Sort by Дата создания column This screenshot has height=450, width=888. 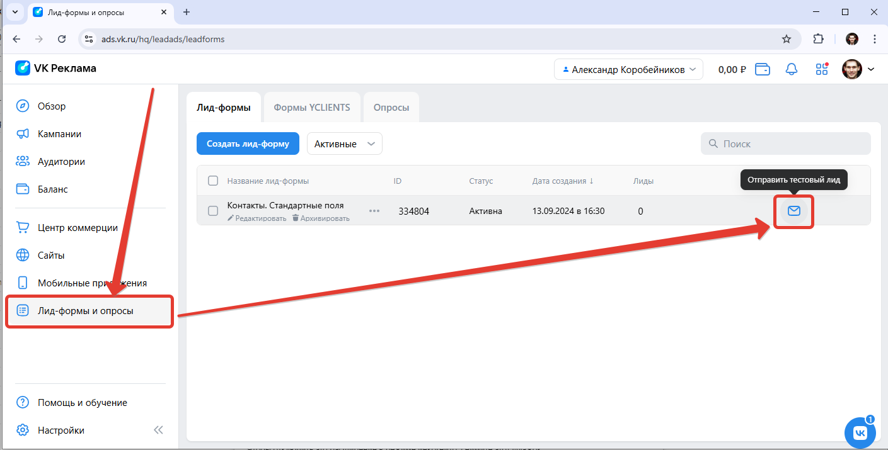[x=563, y=181]
